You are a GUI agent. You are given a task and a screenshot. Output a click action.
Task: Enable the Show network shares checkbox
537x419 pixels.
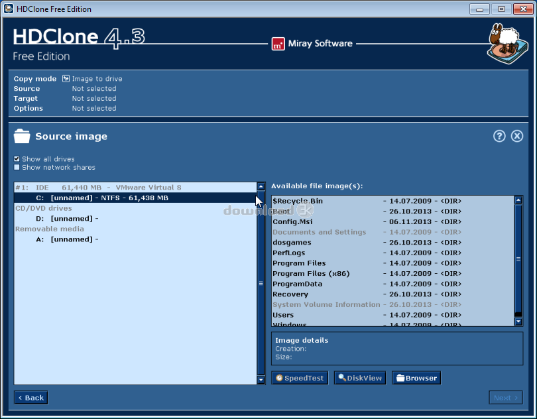pyautogui.click(x=17, y=168)
